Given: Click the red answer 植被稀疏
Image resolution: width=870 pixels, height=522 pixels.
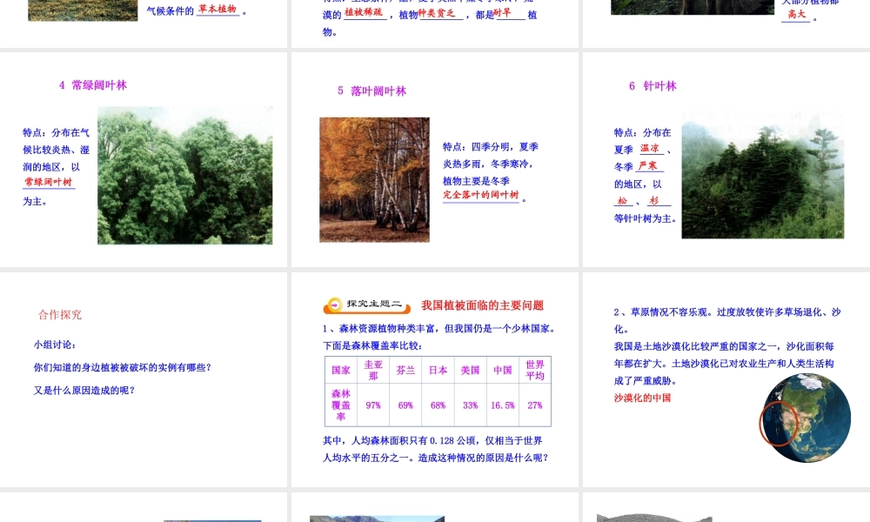Looking at the screenshot, I should (x=364, y=11).
